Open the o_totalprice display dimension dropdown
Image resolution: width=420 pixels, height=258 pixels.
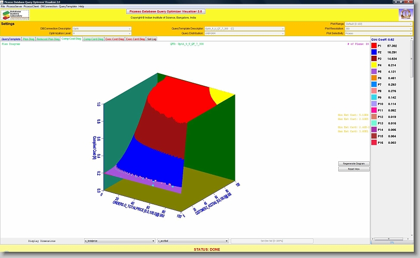[119, 241]
